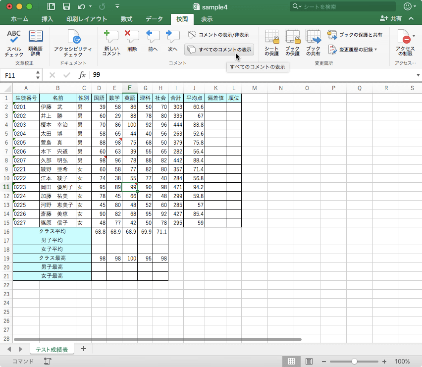This screenshot has height=367, width=422.
Task: Click Protect and Share Workbook (ブックの保護と共有)
Action: [355, 35]
